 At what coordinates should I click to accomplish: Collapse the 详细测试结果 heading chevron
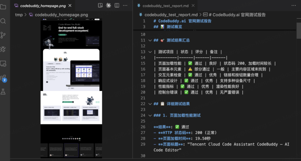[x=150, y=104]
